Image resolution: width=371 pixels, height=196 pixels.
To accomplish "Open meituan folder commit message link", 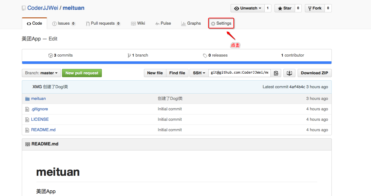I will [170, 99].
